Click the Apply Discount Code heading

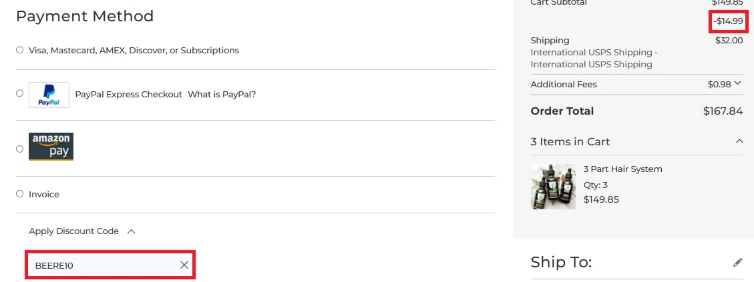click(x=73, y=231)
